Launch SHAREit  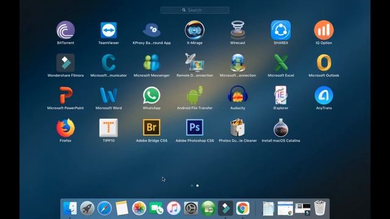click(x=281, y=30)
